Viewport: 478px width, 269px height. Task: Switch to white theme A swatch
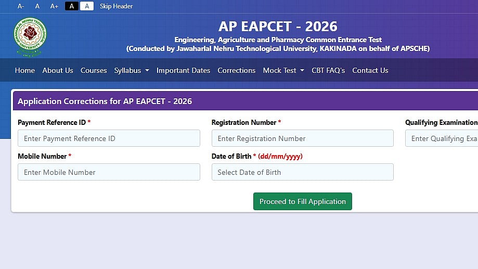click(x=87, y=6)
